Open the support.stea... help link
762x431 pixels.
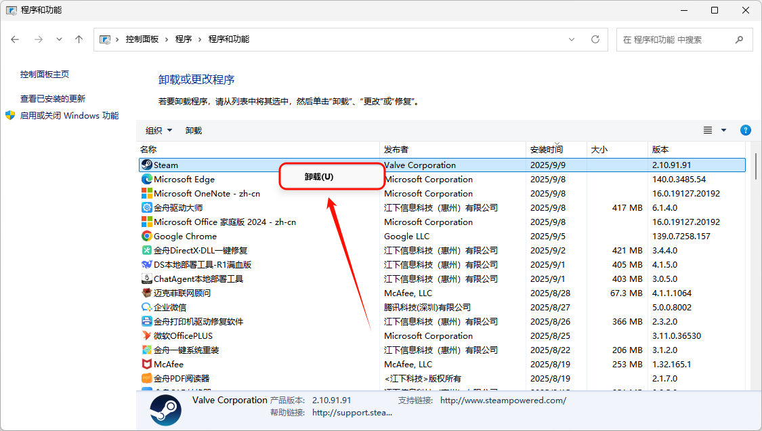tap(352, 413)
